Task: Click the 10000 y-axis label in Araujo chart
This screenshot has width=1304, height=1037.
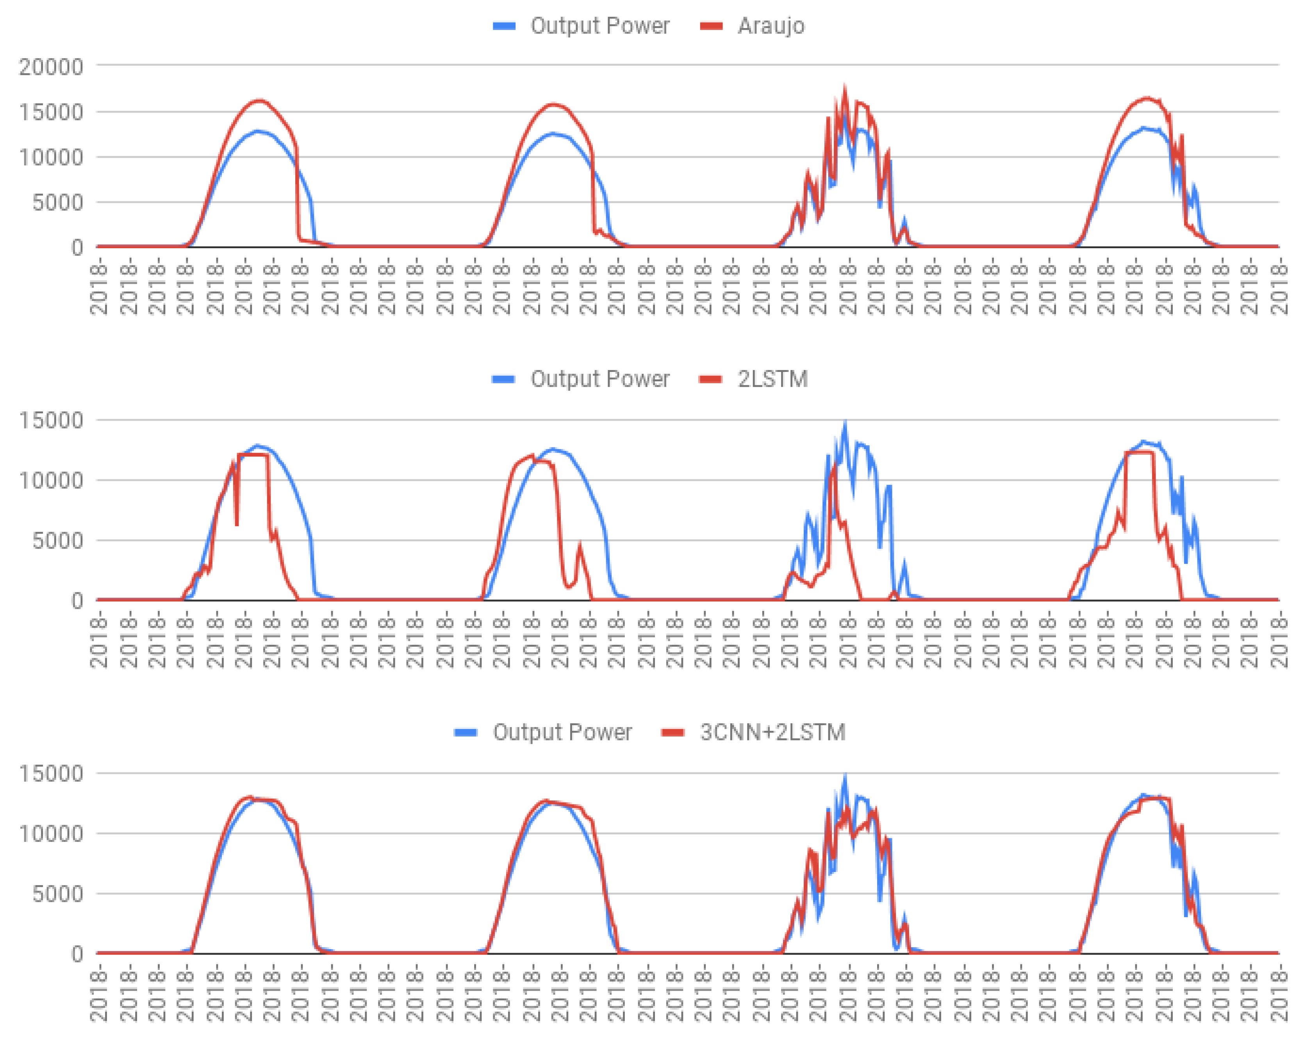Action: pyautogui.click(x=52, y=157)
